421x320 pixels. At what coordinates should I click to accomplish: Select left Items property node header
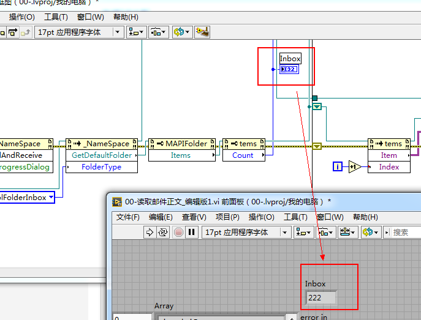(244, 144)
